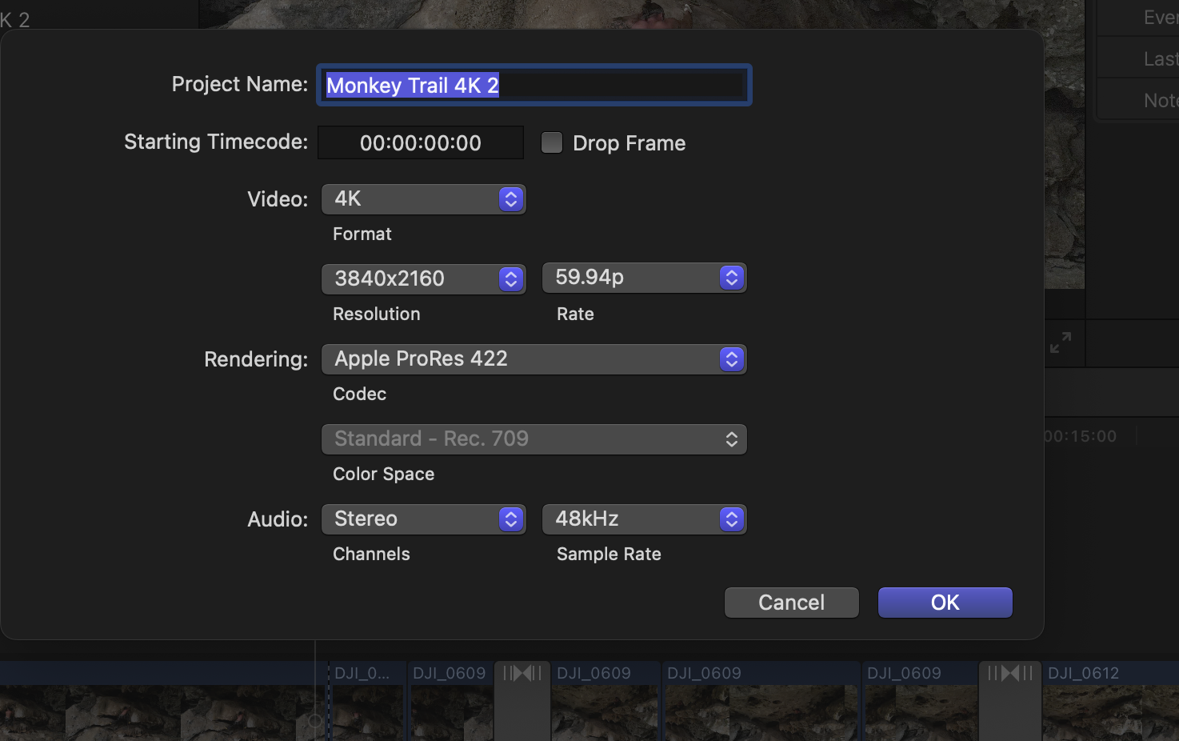
Task: Click the transition icon before second DJI_0609 clip
Action: 522,673
